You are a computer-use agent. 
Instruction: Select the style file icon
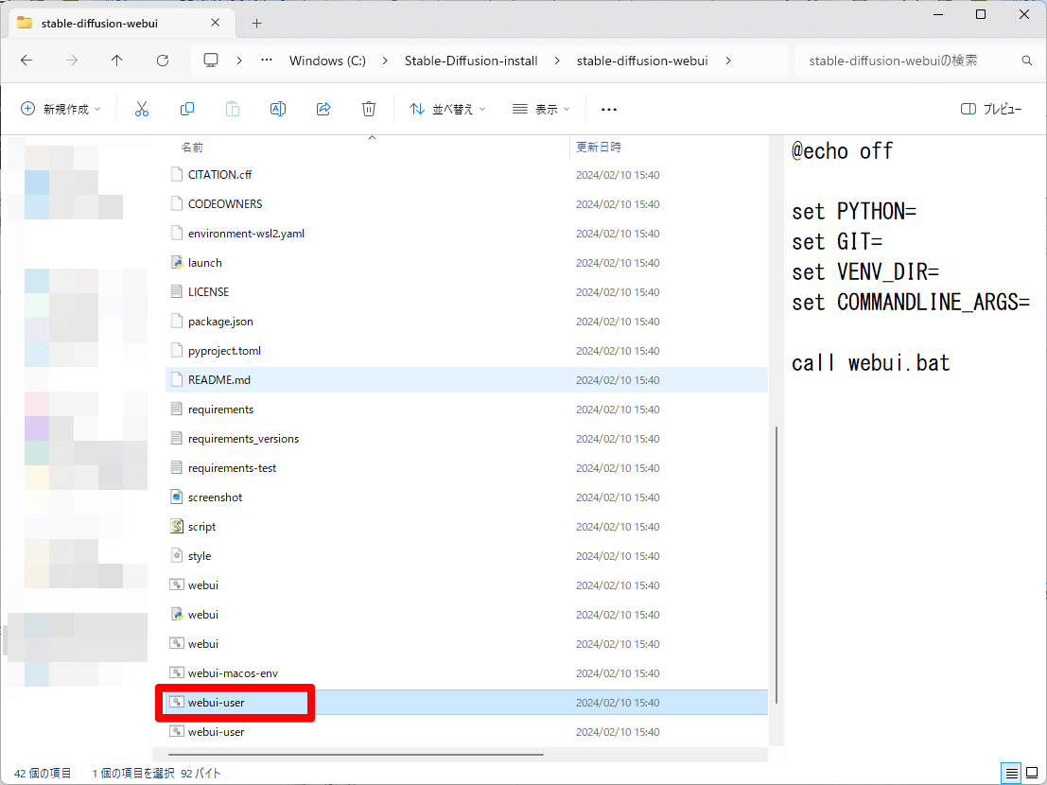[x=176, y=556]
